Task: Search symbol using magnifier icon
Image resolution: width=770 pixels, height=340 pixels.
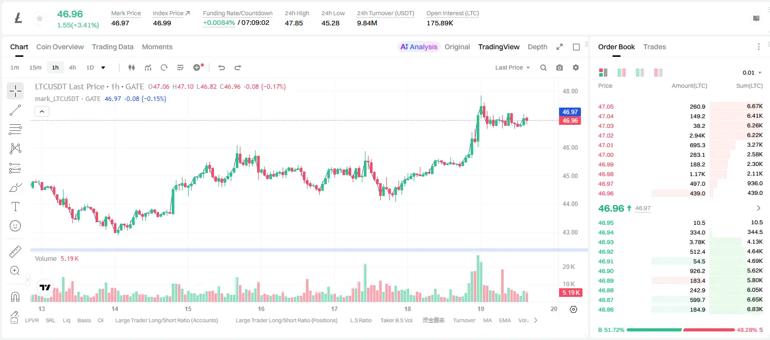Action: coord(543,67)
